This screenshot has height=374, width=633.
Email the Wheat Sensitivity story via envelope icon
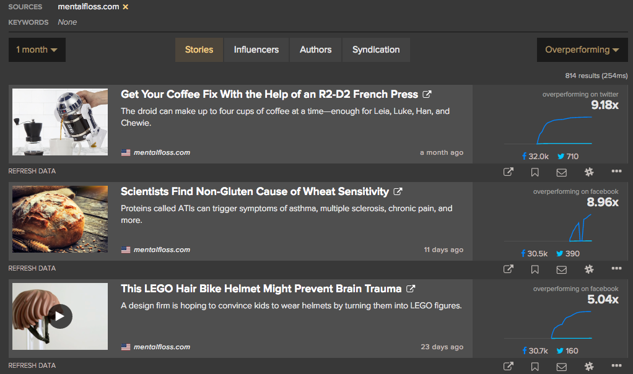tap(561, 269)
